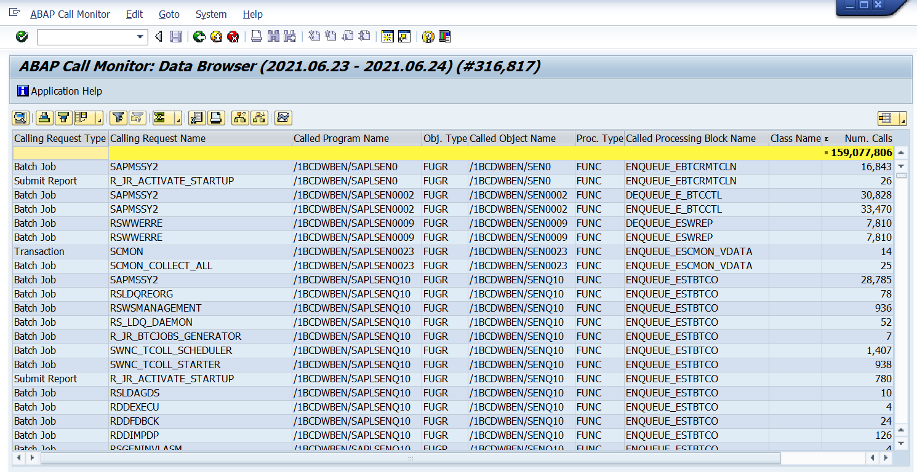Open a new SAP session
Viewport: 917px width, 472px height.
(387, 37)
